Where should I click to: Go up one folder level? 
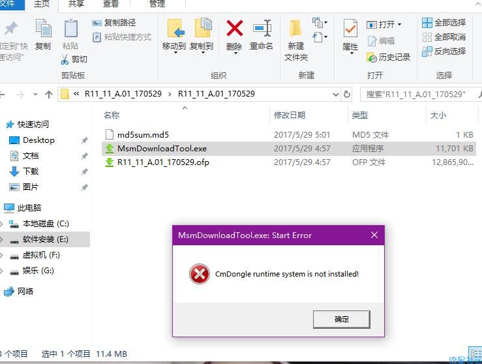point(48,95)
